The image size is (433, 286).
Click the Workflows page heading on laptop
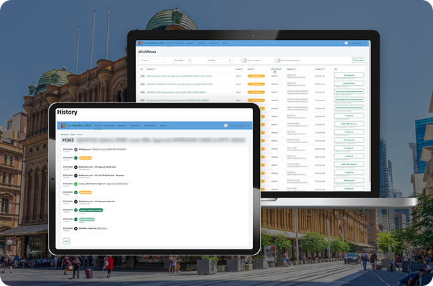point(147,52)
